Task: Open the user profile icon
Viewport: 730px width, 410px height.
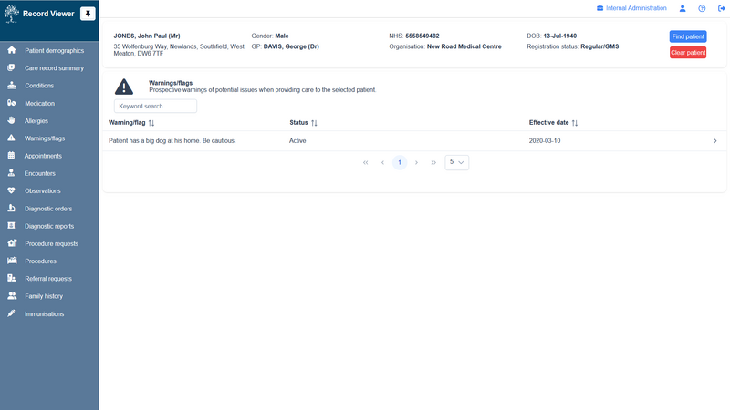Action: [x=683, y=8]
